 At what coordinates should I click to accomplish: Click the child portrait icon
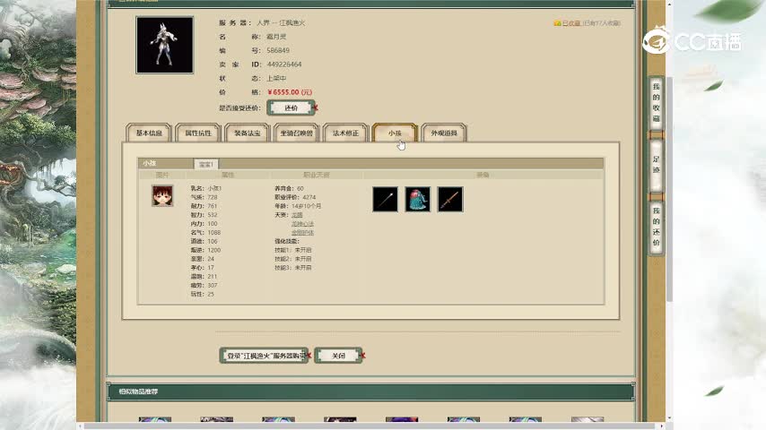162,196
